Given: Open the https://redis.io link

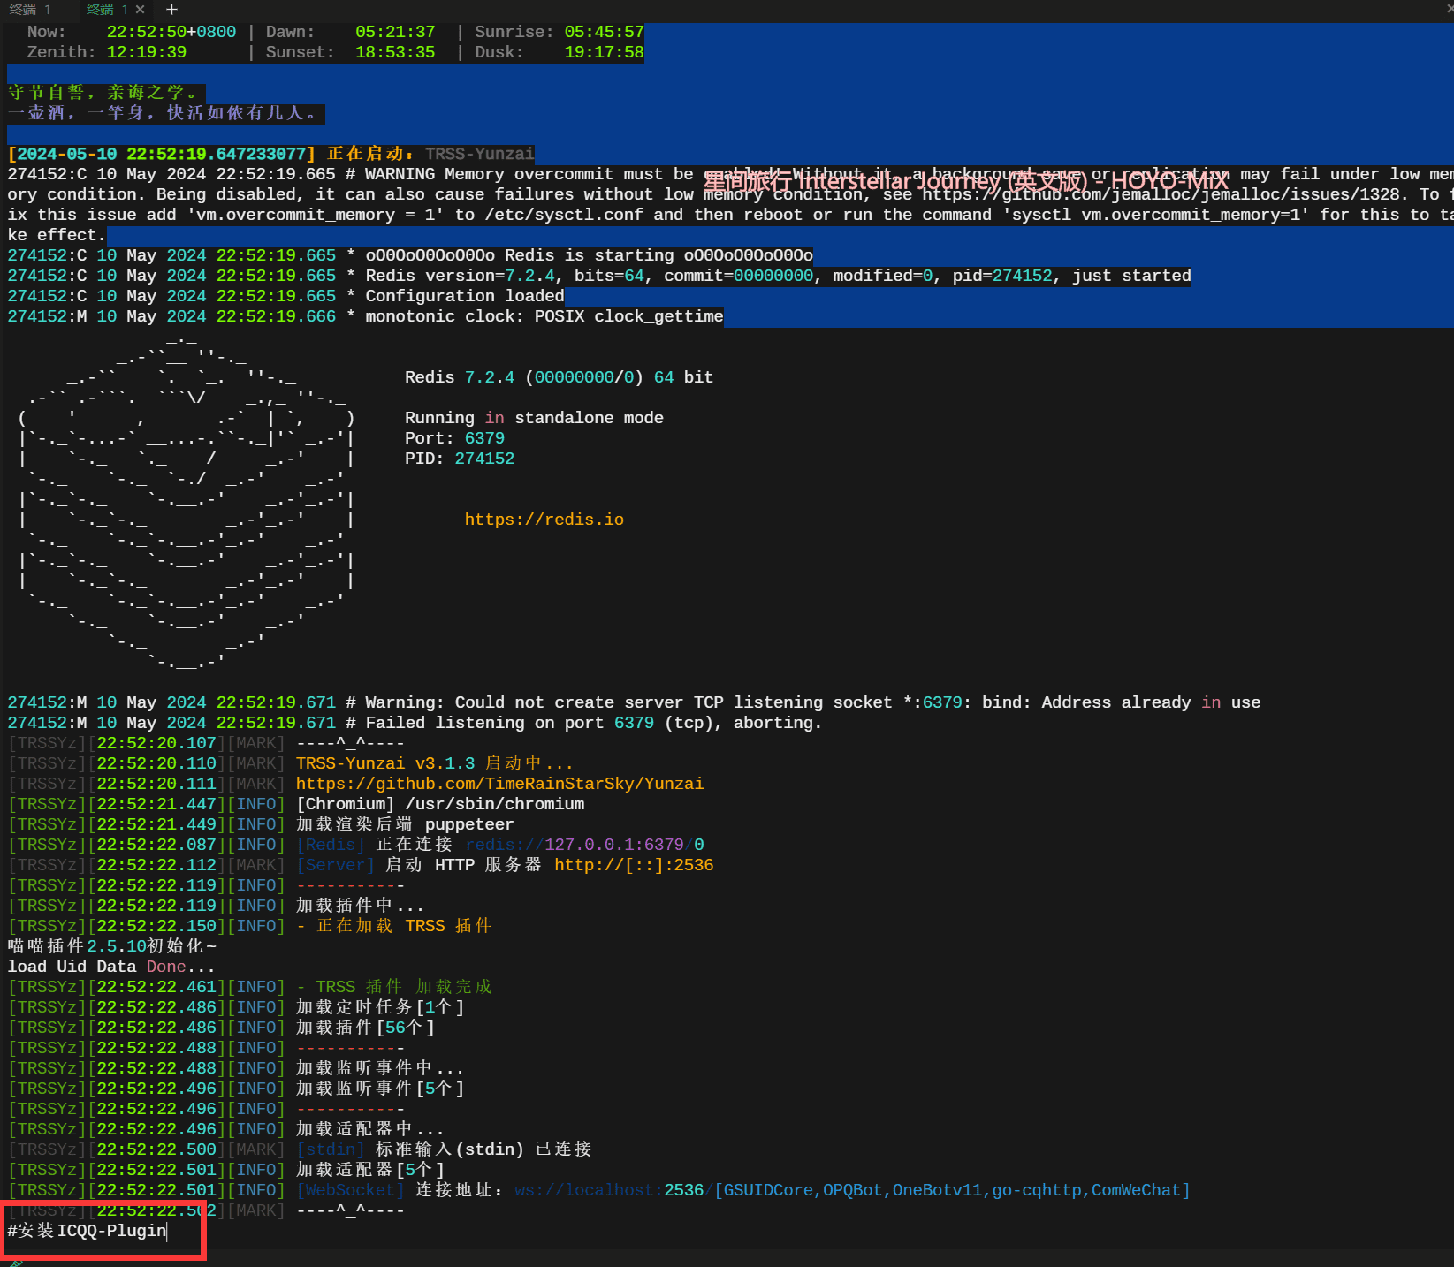Looking at the screenshot, I should (x=544, y=520).
